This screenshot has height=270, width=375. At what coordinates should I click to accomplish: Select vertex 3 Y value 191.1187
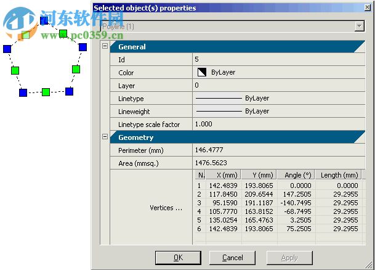(x=259, y=203)
